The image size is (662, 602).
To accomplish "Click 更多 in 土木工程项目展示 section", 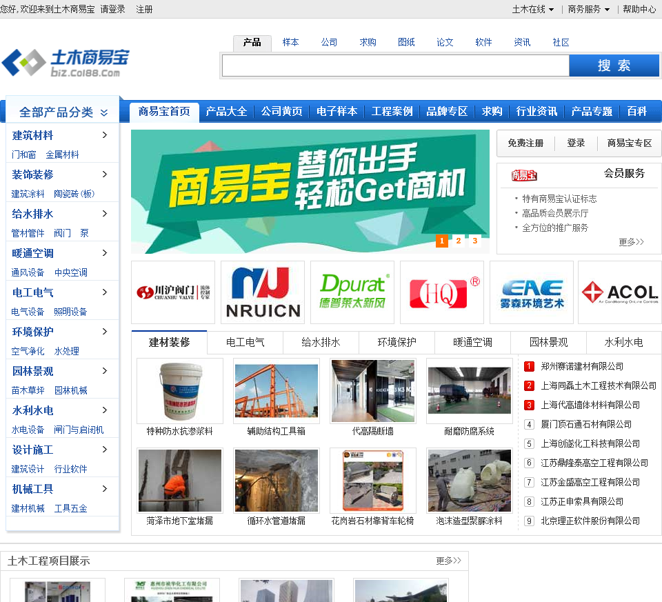I will [448, 561].
